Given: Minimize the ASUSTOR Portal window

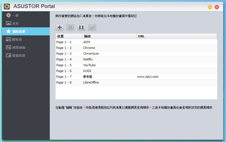Looking at the screenshot, I should click(210, 7).
